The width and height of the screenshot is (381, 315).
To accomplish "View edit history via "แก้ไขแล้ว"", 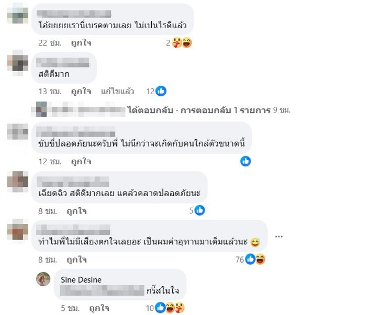I will tap(117, 92).
